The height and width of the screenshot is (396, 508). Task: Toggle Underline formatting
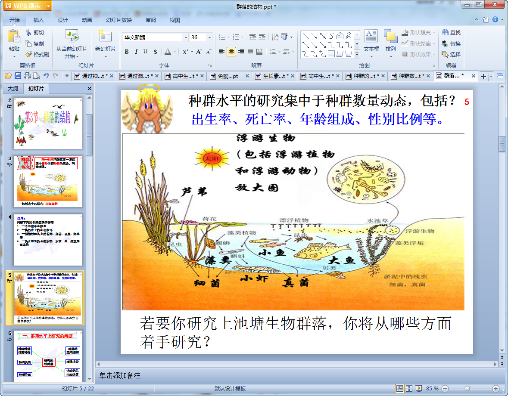tap(146, 52)
